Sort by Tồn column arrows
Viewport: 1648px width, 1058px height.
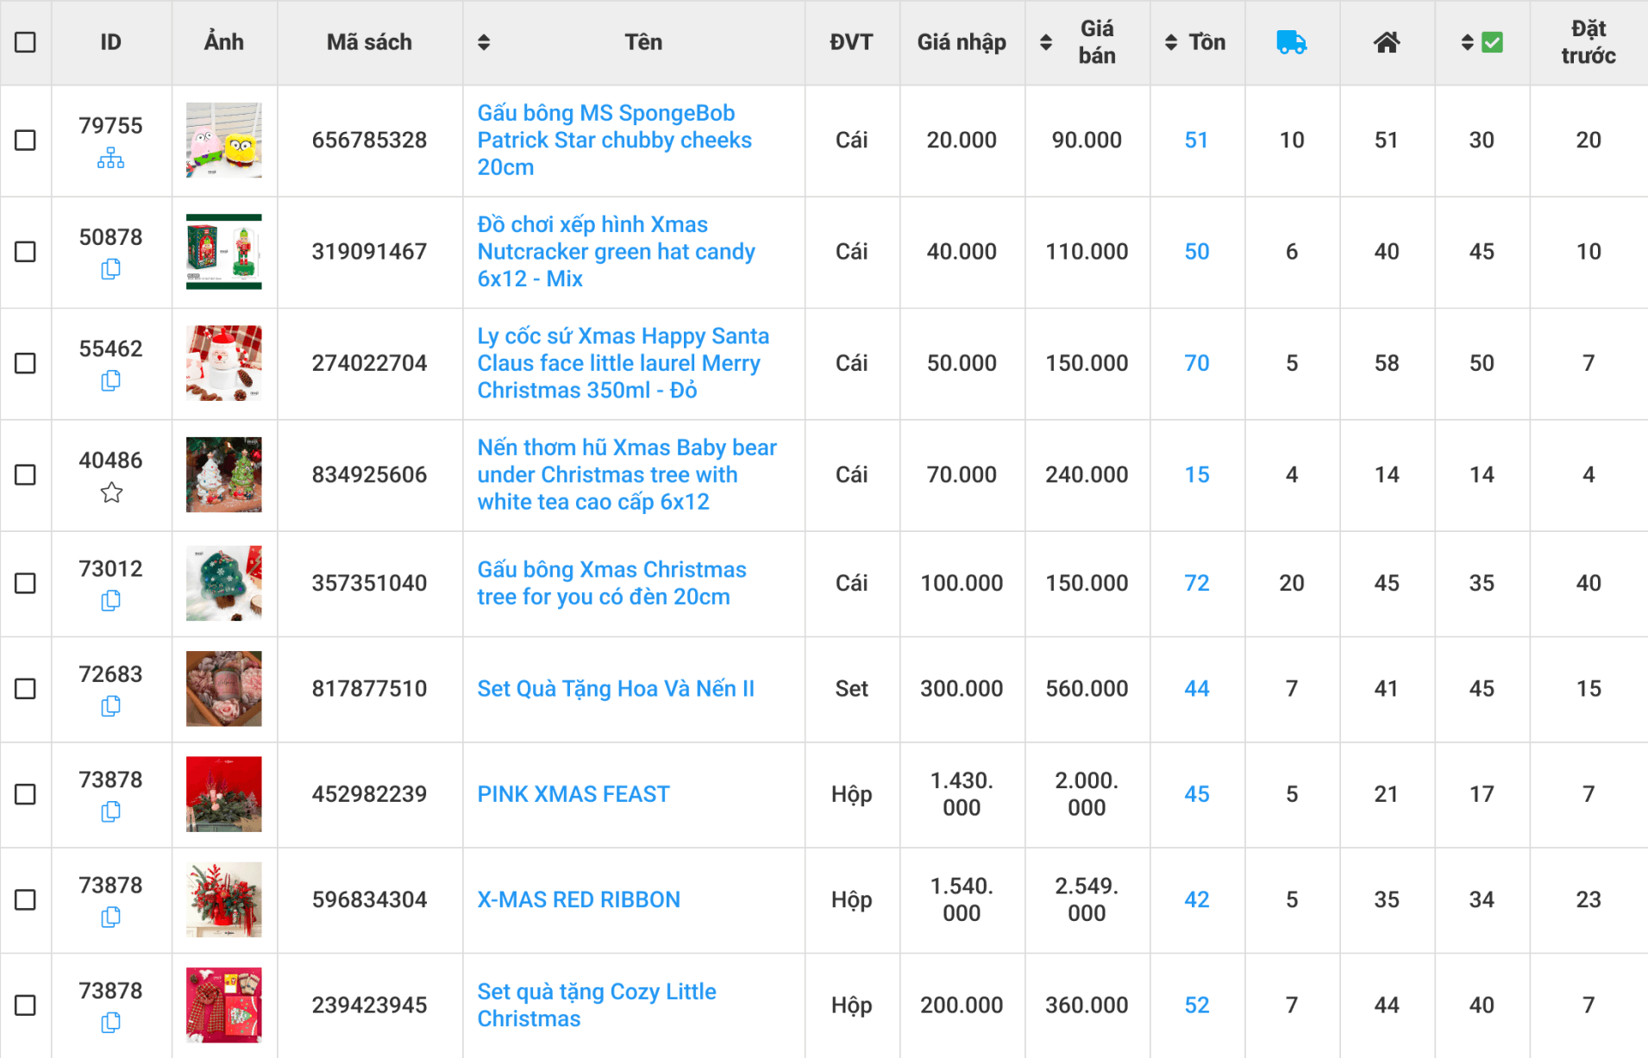pyautogui.click(x=1171, y=42)
